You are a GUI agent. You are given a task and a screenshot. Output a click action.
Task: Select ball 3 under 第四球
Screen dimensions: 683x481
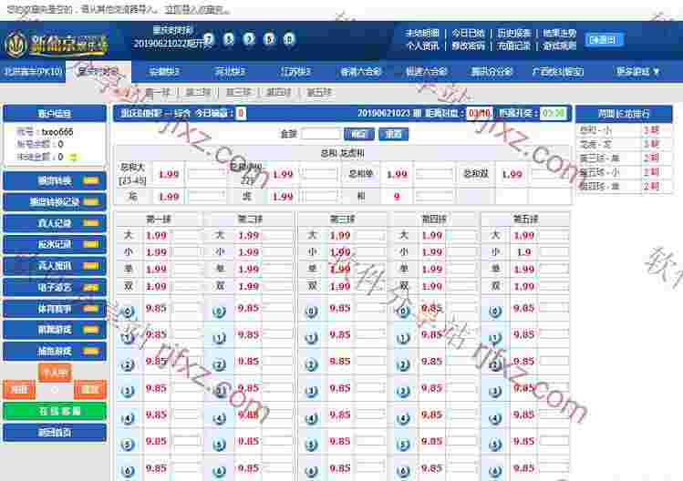(x=403, y=390)
